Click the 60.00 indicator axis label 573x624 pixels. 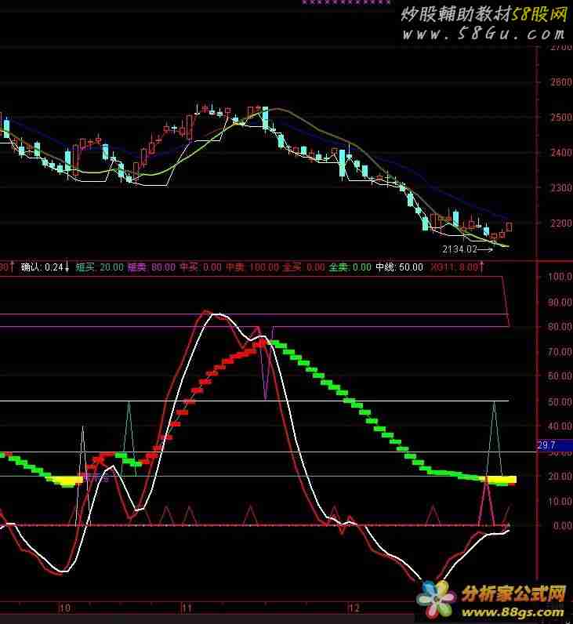(x=560, y=376)
